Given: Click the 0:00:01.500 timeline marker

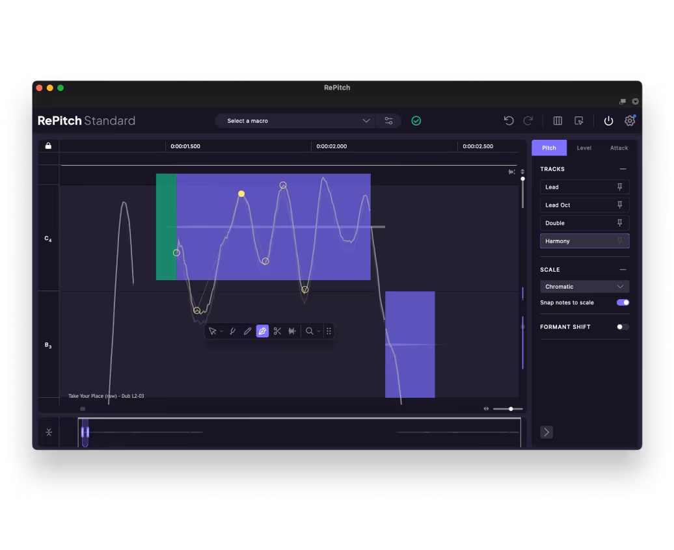Looking at the screenshot, I should [x=185, y=146].
